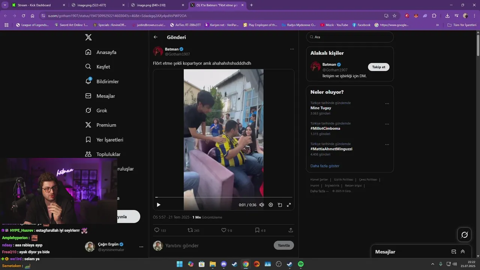Open Bildirimler notifications
480x270 pixels.
click(x=102, y=81)
